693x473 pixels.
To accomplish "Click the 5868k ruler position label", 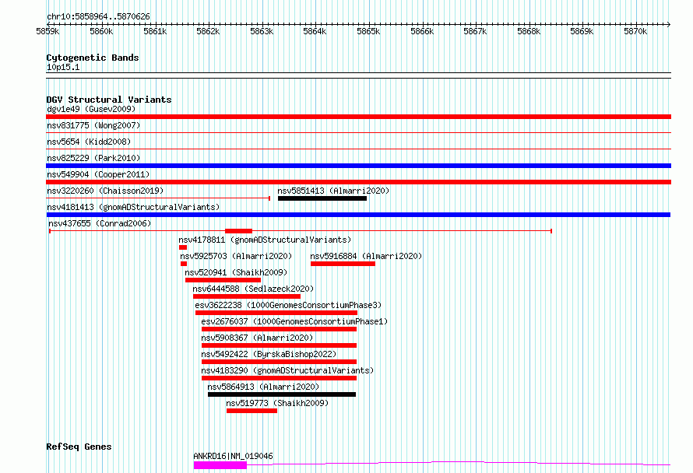I will (529, 31).
